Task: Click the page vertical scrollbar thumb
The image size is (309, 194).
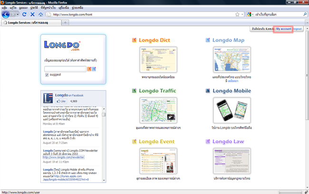Action: [x=307, y=75]
